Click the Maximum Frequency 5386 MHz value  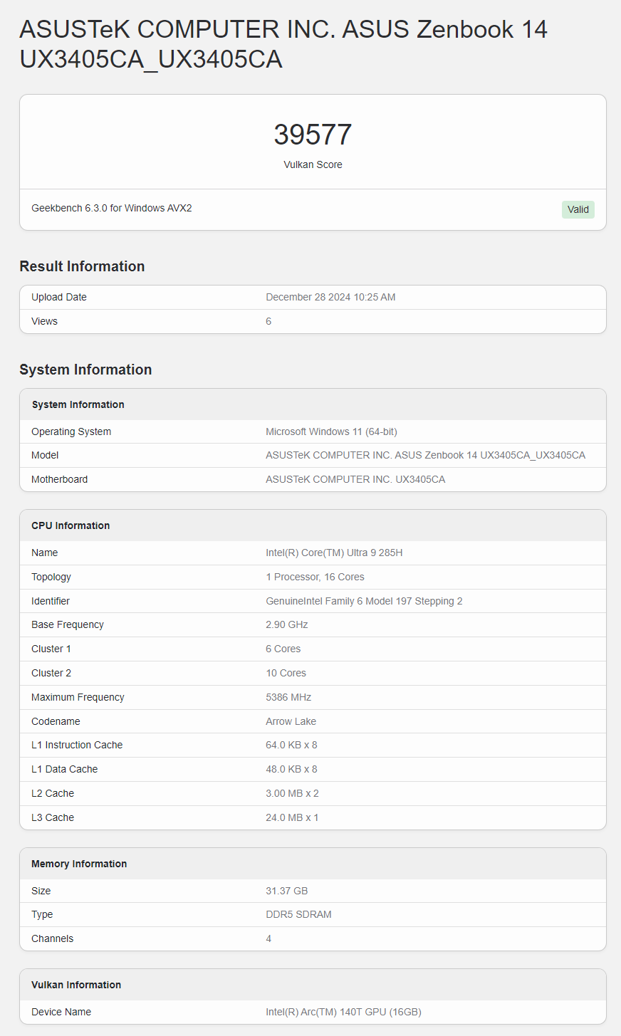(x=288, y=697)
